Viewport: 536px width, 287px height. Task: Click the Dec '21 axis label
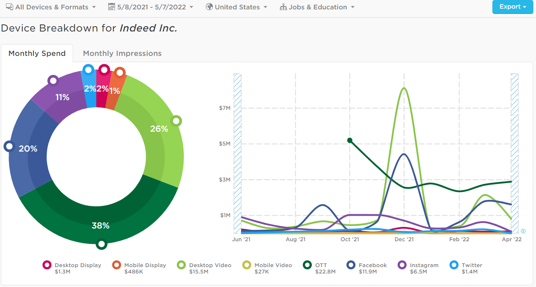click(404, 239)
